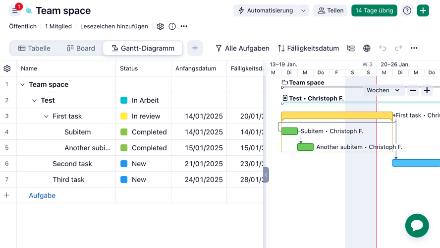Click the info icon below the title

click(x=172, y=26)
